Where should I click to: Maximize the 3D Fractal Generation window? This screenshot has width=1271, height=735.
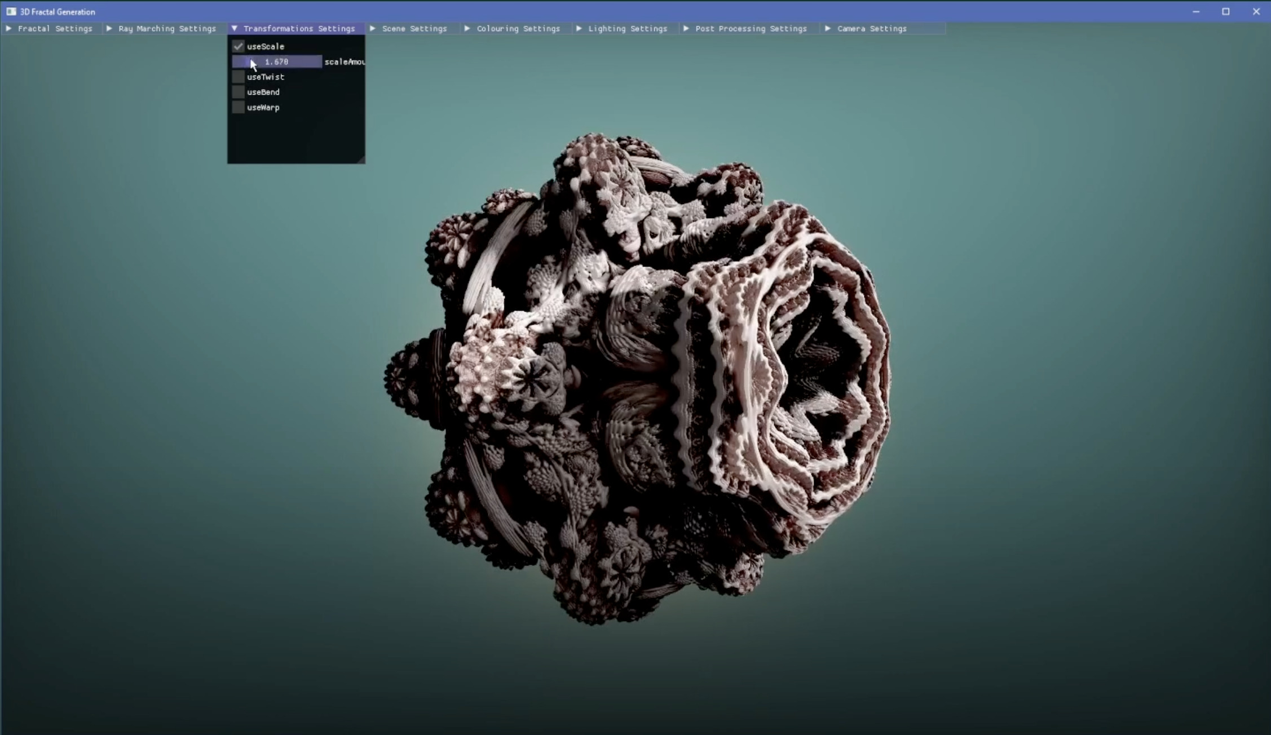point(1225,11)
